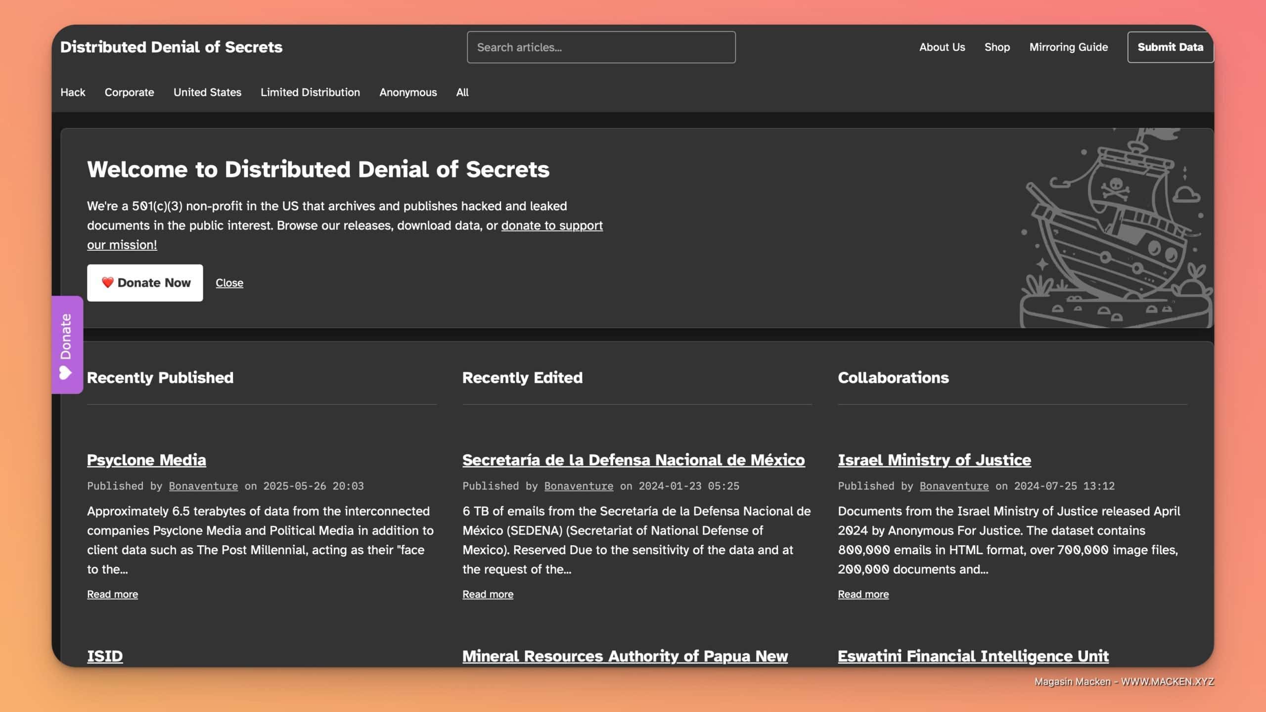Close the welcome banner
Image resolution: width=1266 pixels, height=712 pixels.
point(229,283)
